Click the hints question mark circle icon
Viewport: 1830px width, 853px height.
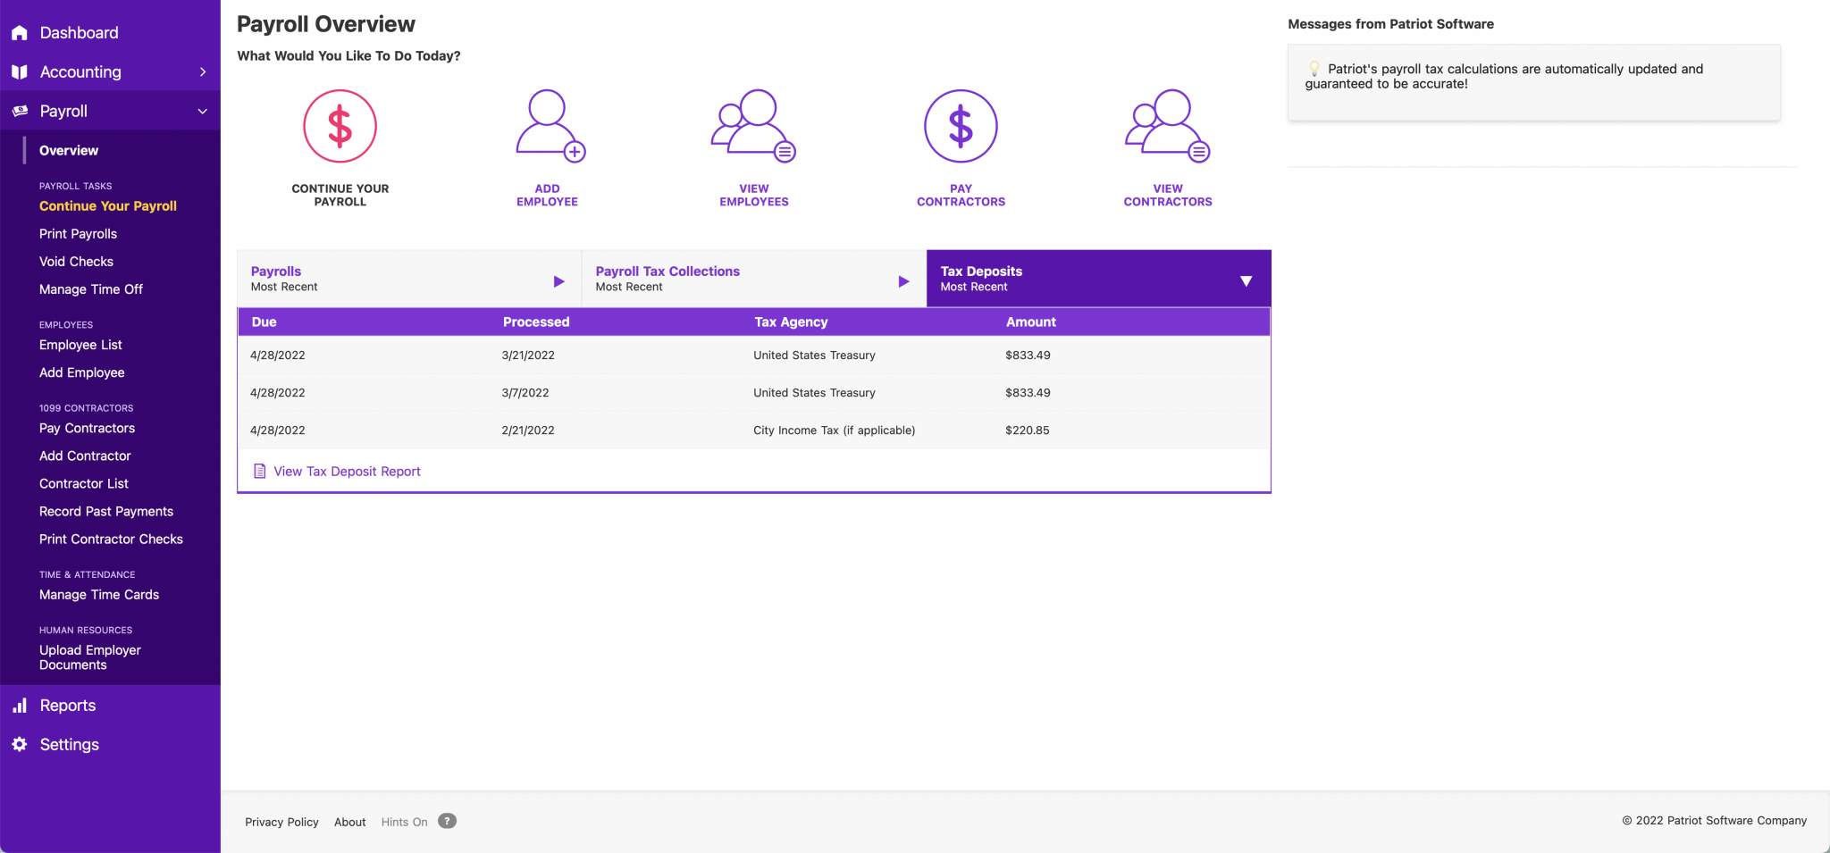[x=447, y=821]
